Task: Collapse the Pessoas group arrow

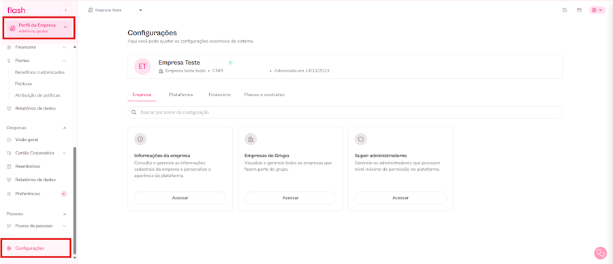Action: (65, 214)
